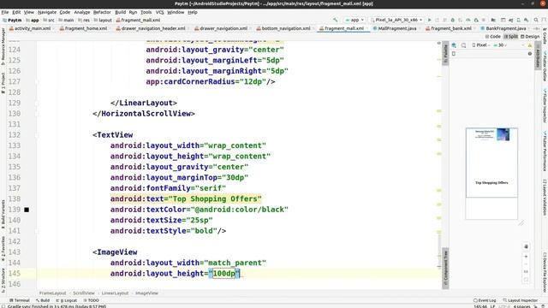Open the Flutter Outline tool window
The image size is (548, 308).
point(545,67)
